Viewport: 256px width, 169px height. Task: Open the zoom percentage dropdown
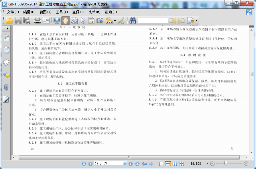207,164
